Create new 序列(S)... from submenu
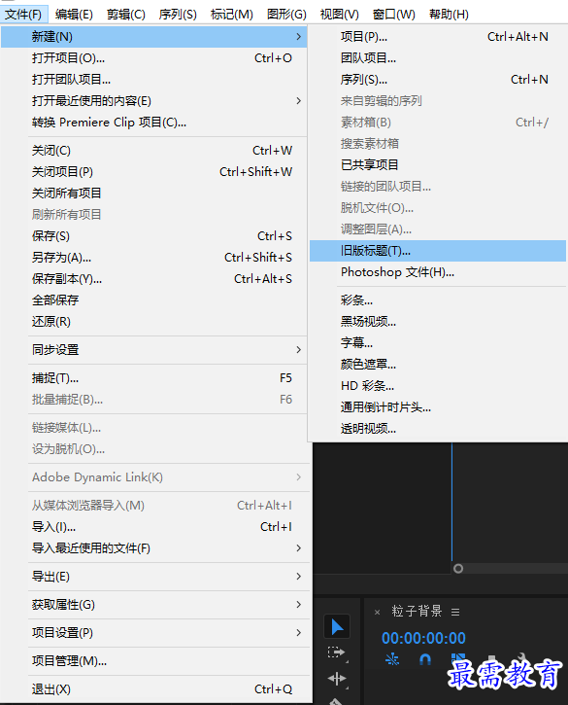The image size is (568, 705). pyautogui.click(x=438, y=80)
